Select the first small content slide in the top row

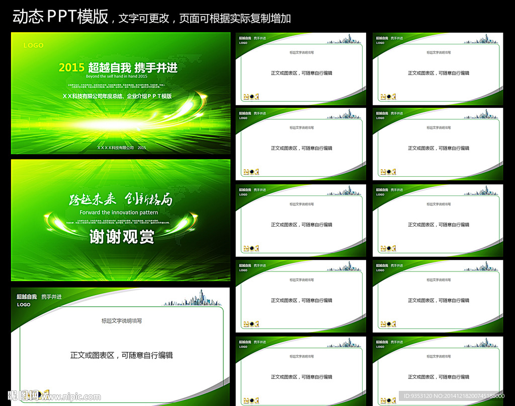pyautogui.click(x=301, y=69)
